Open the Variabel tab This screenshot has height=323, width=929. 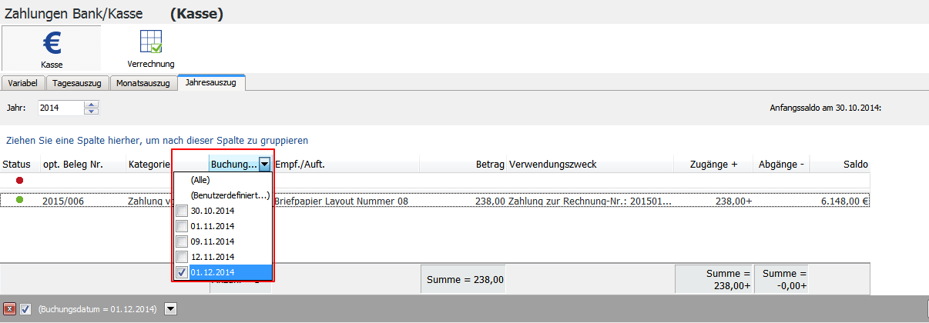pos(23,83)
